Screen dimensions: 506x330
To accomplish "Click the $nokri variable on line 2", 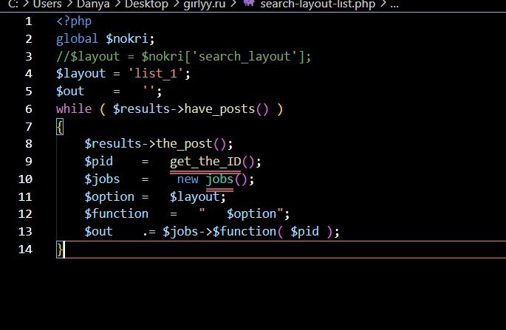I will 127,39.
